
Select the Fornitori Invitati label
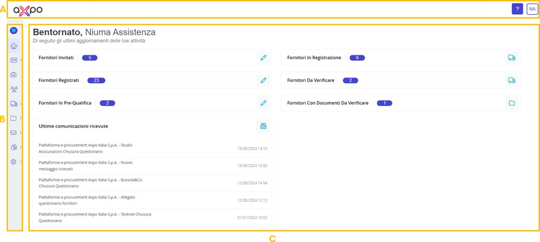(56, 58)
